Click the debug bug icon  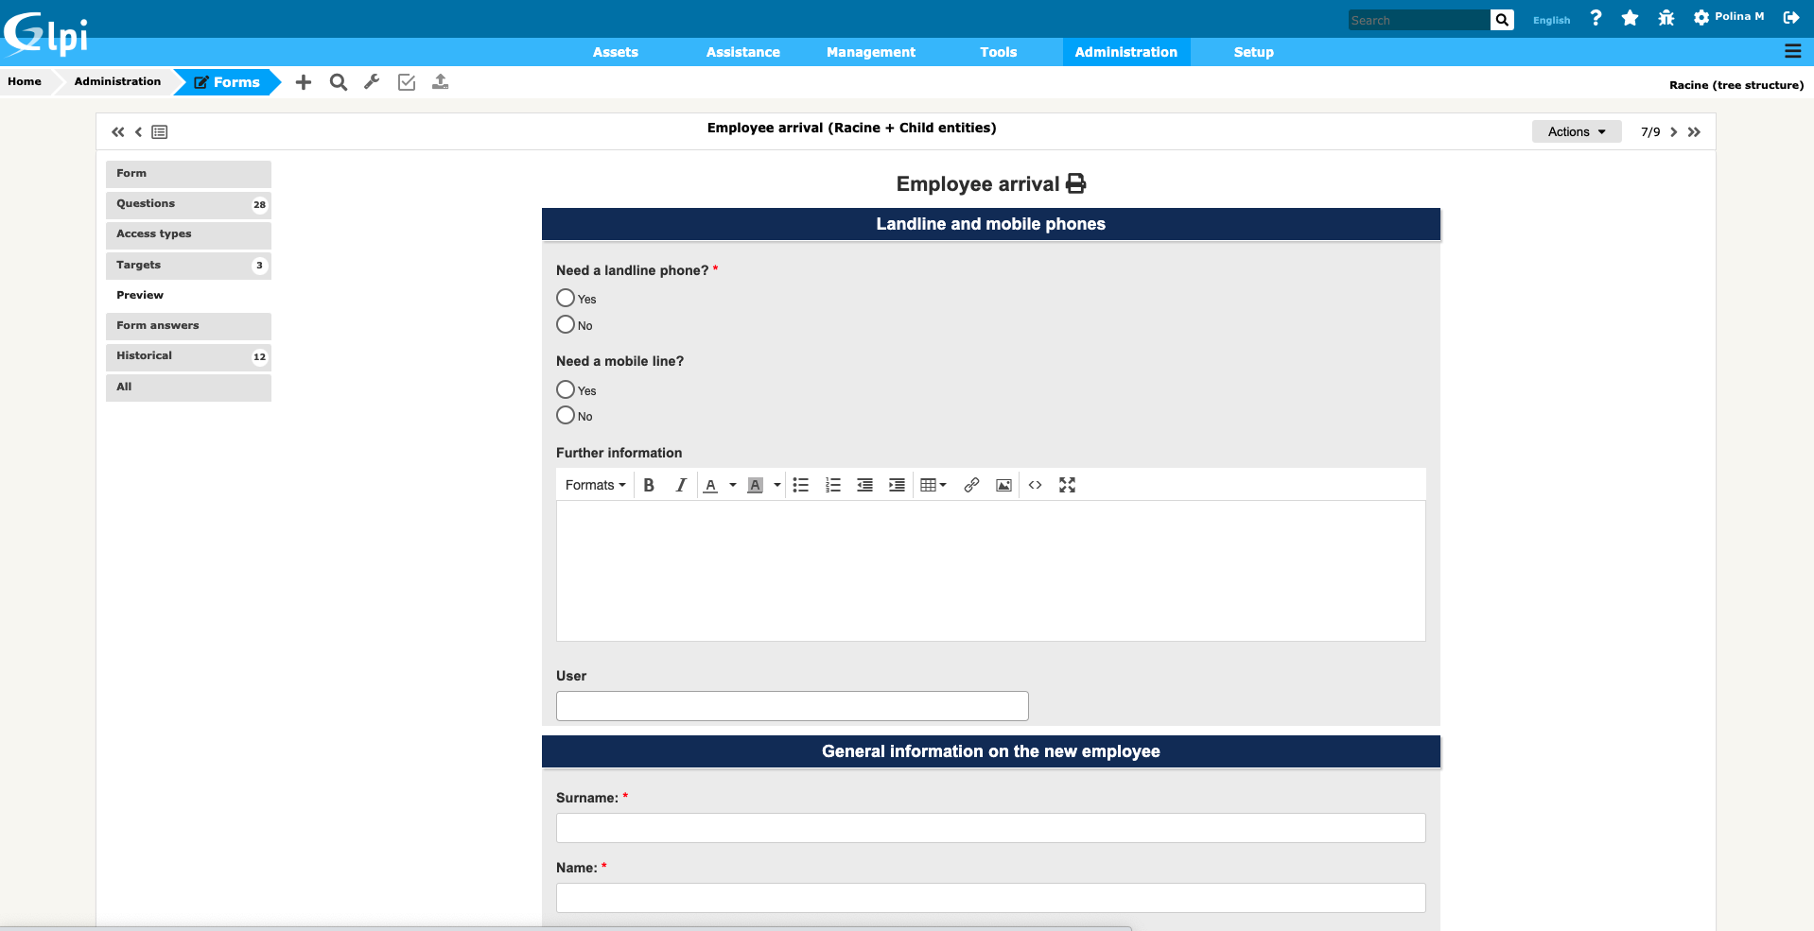(x=1666, y=18)
